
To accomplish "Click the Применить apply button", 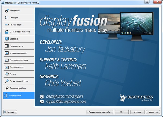I will tap(153, 112).
